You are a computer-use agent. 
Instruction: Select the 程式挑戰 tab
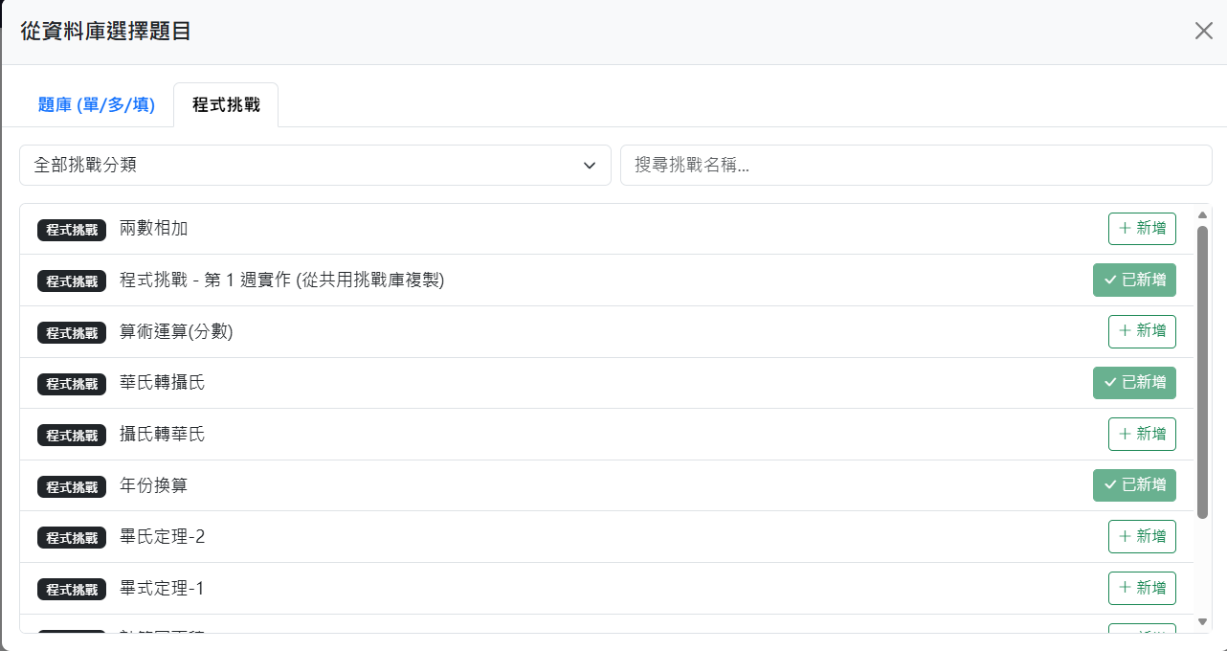pos(226,105)
